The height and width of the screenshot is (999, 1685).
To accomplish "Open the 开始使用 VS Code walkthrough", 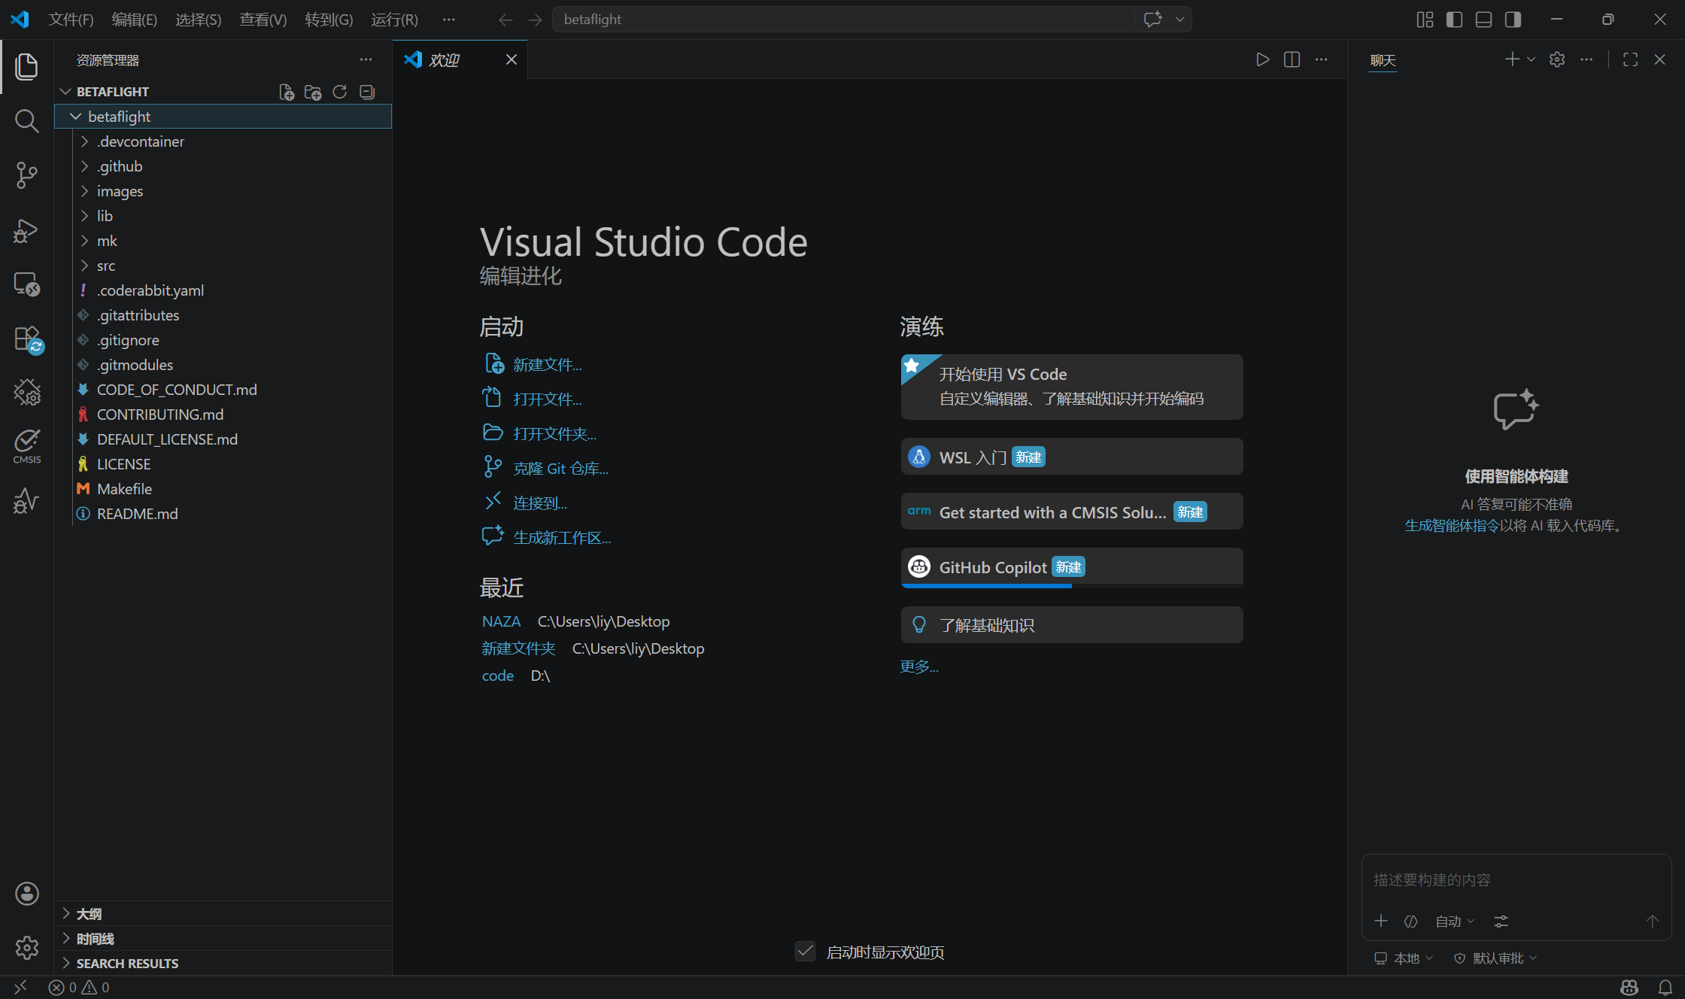I will pos(1072,387).
